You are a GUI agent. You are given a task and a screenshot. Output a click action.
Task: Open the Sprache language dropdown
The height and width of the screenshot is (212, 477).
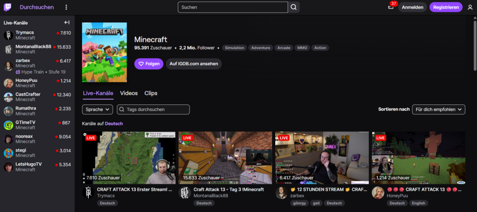(x=97, y=109)
